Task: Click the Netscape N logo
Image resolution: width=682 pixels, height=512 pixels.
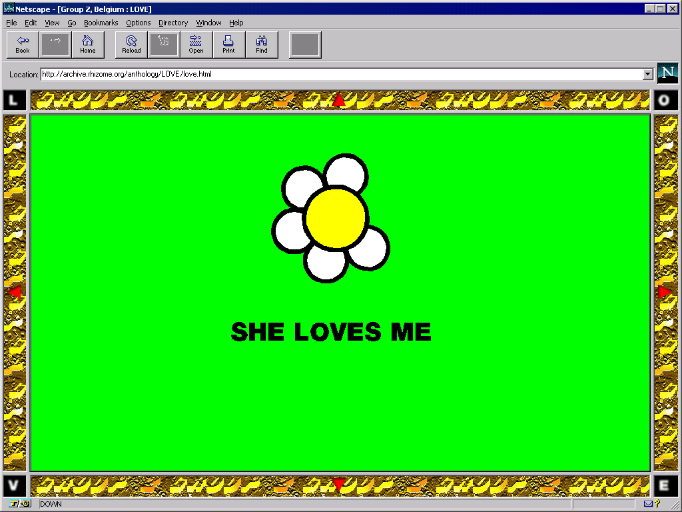Action: [x=667, y=73]
